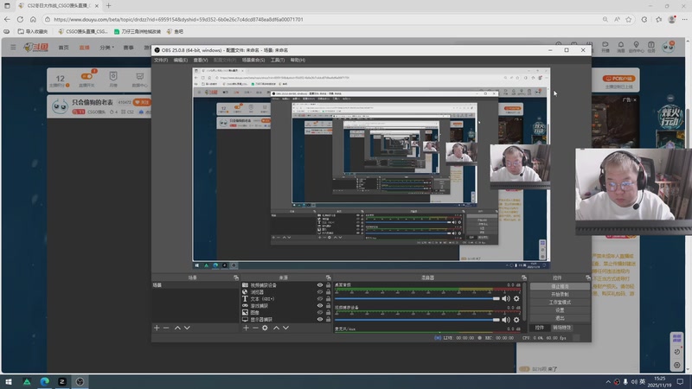The width and height of the screenshot is (692, 389).
Task: Open Edge profile avatar icon
Action: pyautogui.click(x=672, y=19)
